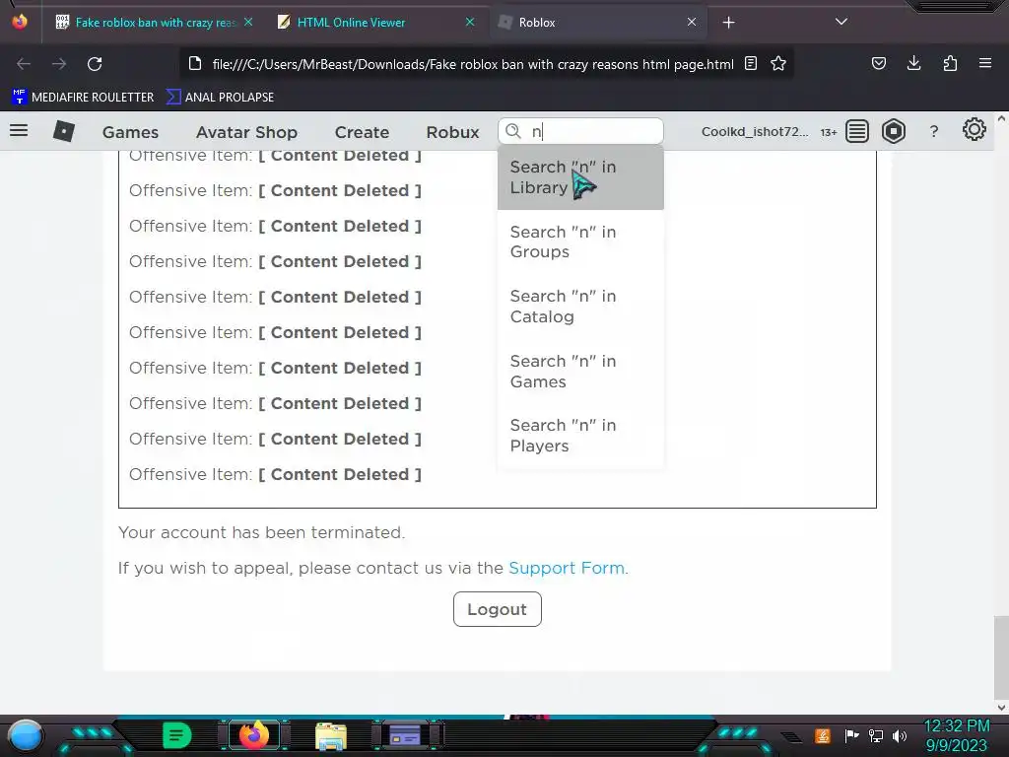Open Robux in Roblox navigation
Image resolution: width=1009 pixels, height=757 pixels.
coord(452,132)
